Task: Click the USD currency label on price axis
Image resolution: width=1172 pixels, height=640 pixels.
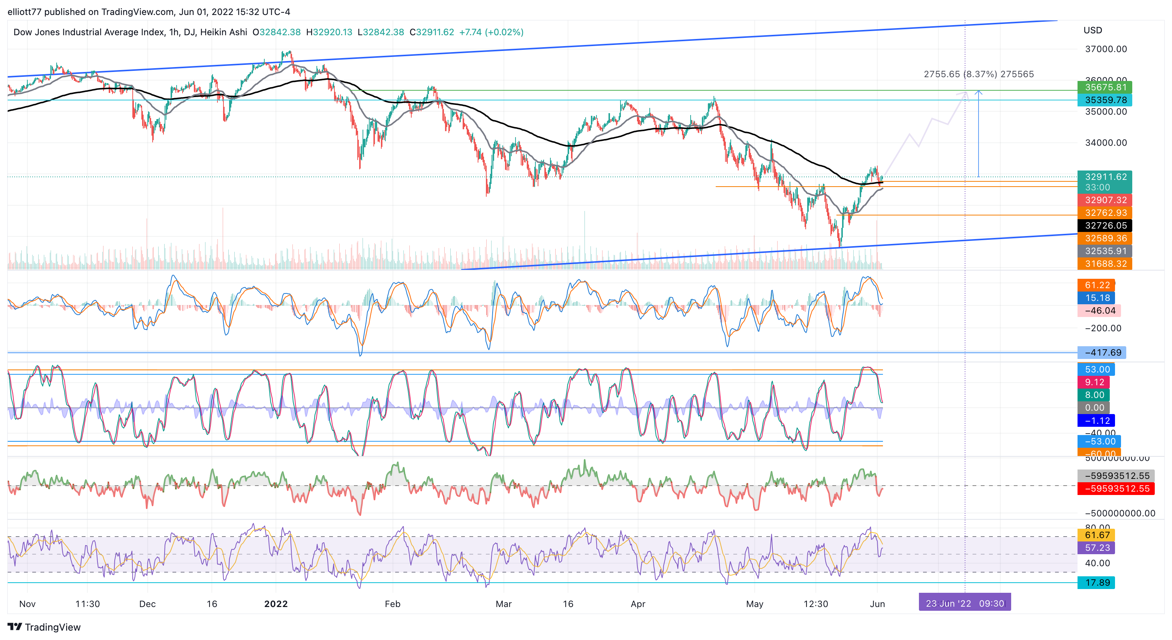Action: [1093, 30]
